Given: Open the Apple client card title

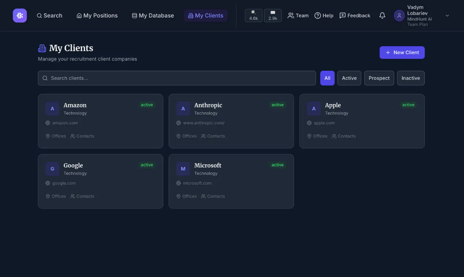Looking at the screenshot, I should pos(333,105).
